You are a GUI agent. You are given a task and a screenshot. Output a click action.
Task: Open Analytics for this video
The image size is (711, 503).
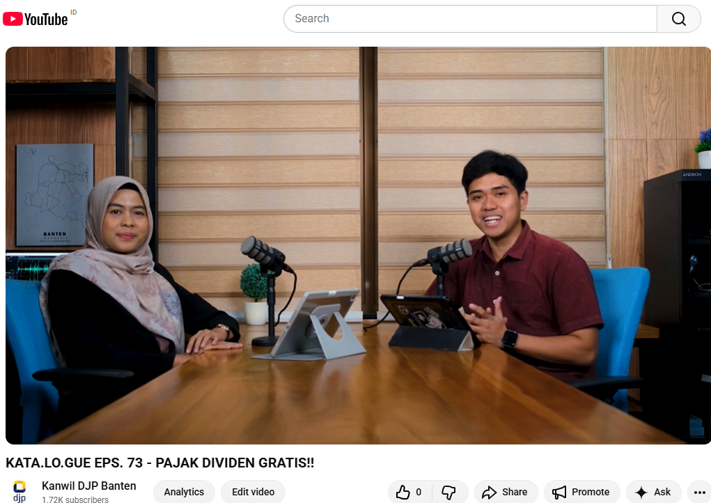point(184,492)
